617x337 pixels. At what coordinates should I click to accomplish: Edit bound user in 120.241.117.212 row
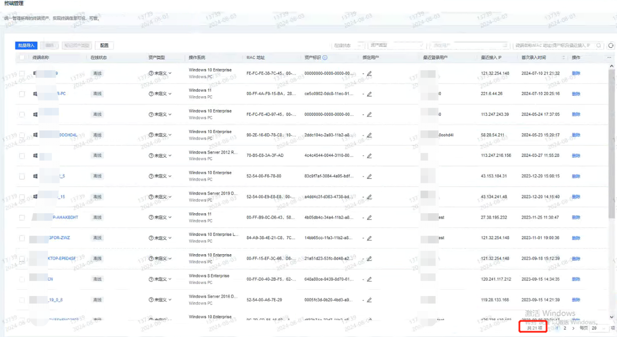[x=369, y=279]
